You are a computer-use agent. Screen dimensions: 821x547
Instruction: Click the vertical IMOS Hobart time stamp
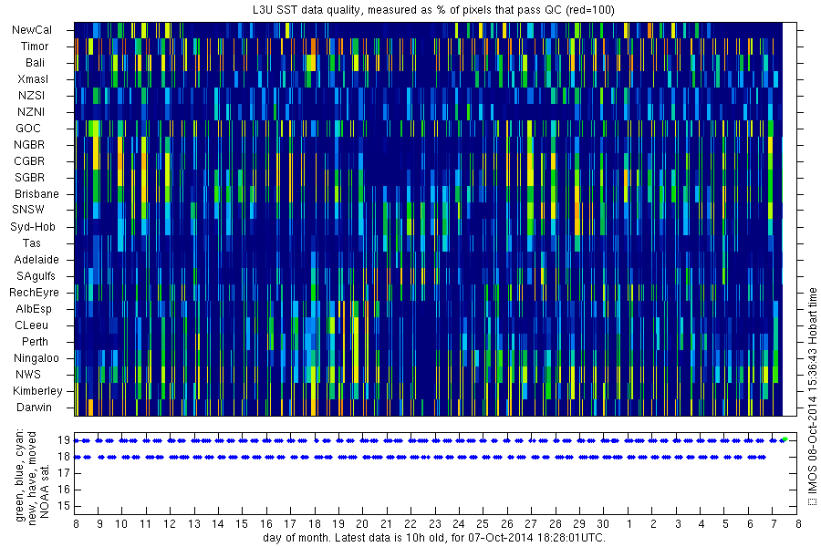tap(812, 397)
